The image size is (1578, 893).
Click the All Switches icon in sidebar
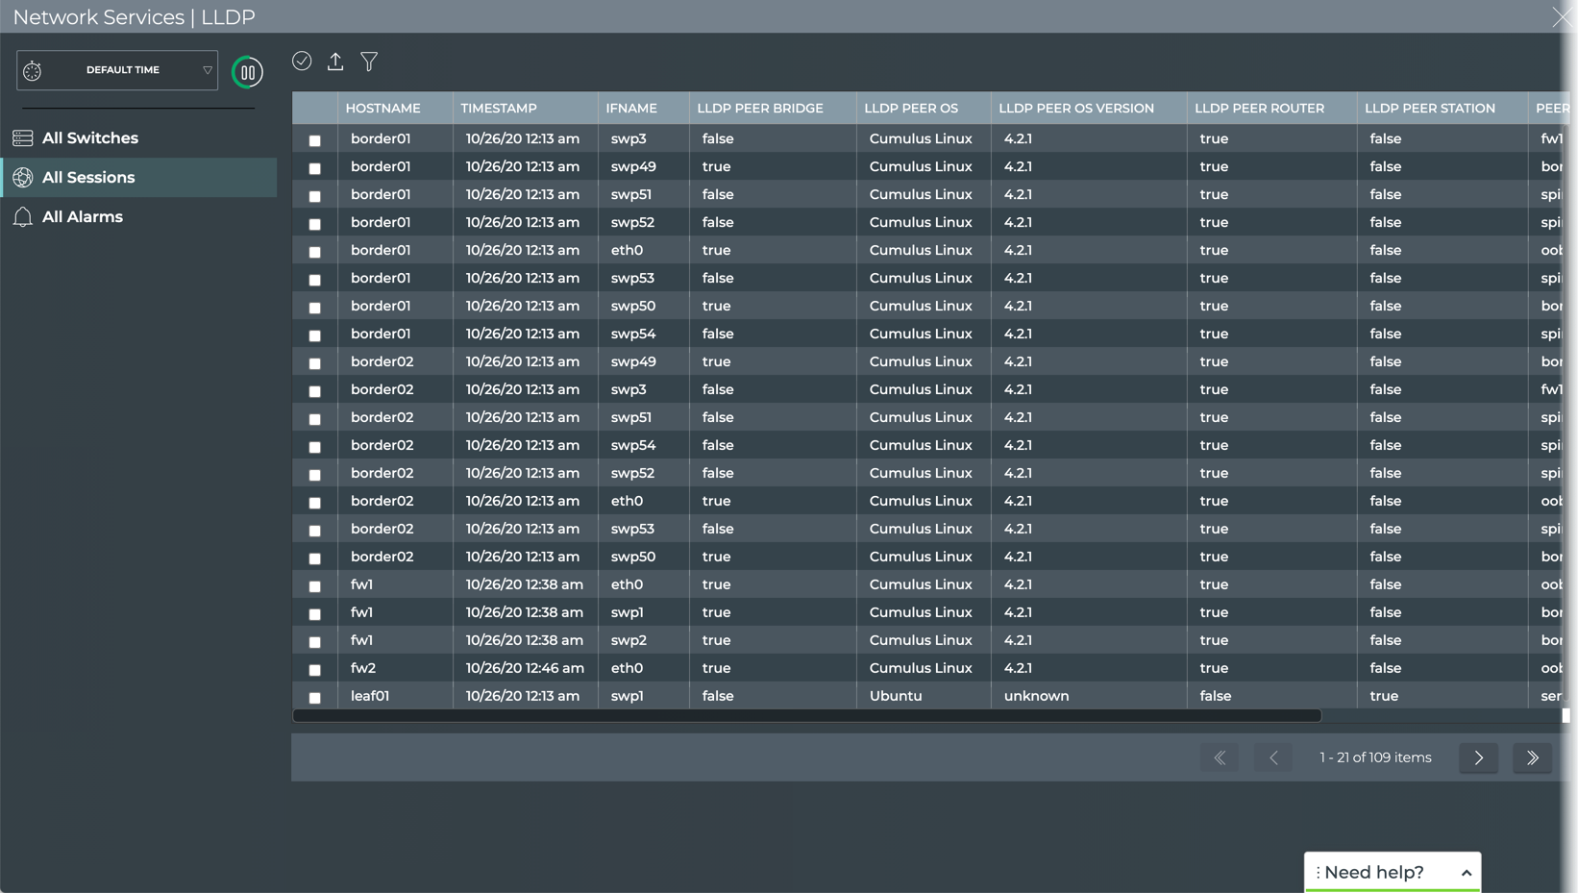point(23,138)
